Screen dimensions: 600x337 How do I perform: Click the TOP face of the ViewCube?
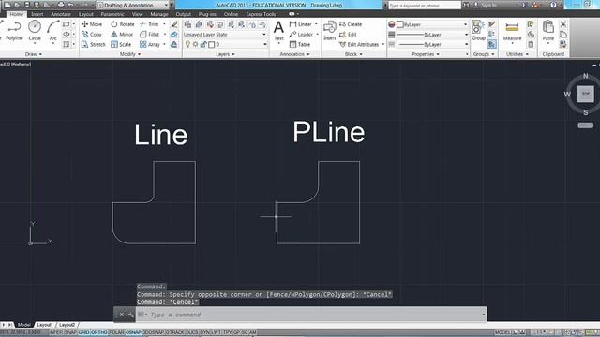(x=585, y=94)
